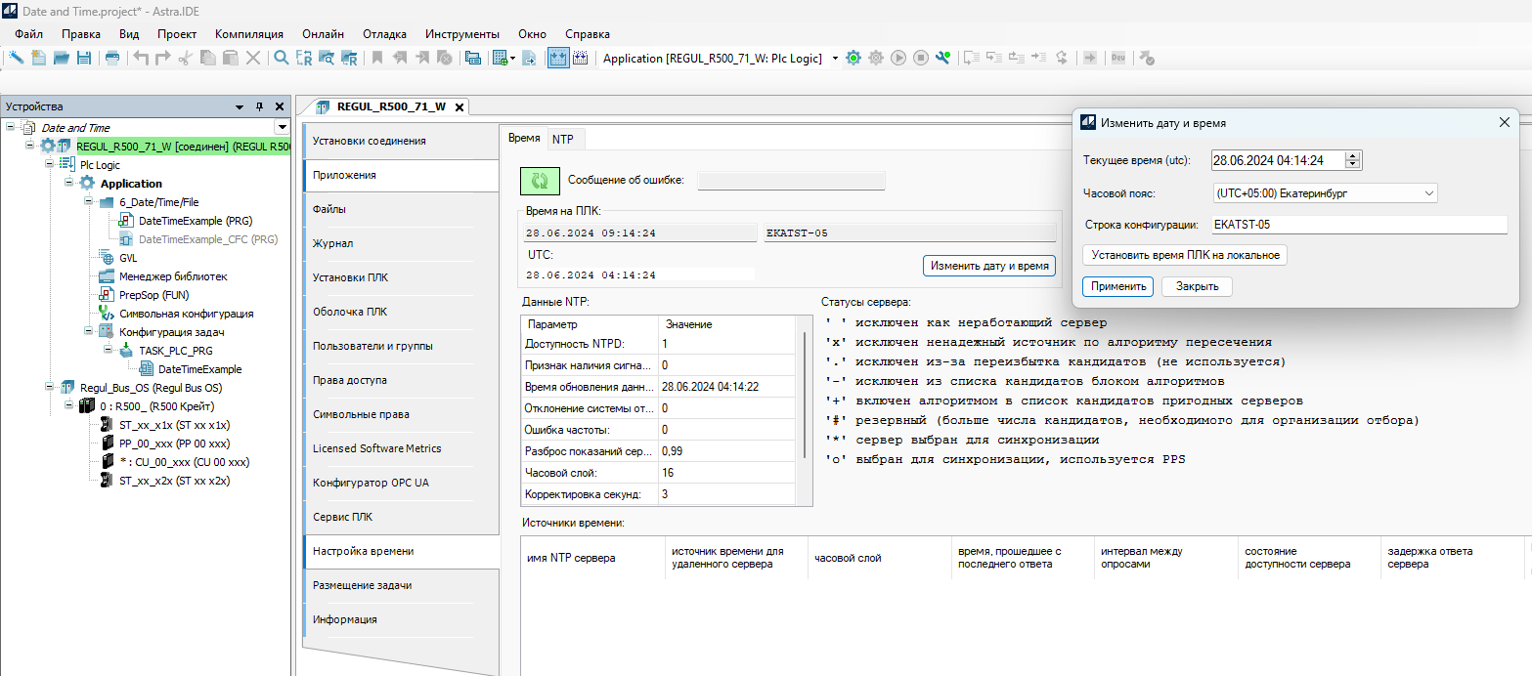Click the Undo arrow in toolbar
Viewport: 1532px width, 676px height.
click(x=141, y=59)
